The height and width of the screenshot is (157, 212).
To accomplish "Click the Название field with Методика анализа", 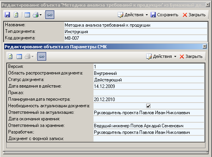I will coord(135,25).
